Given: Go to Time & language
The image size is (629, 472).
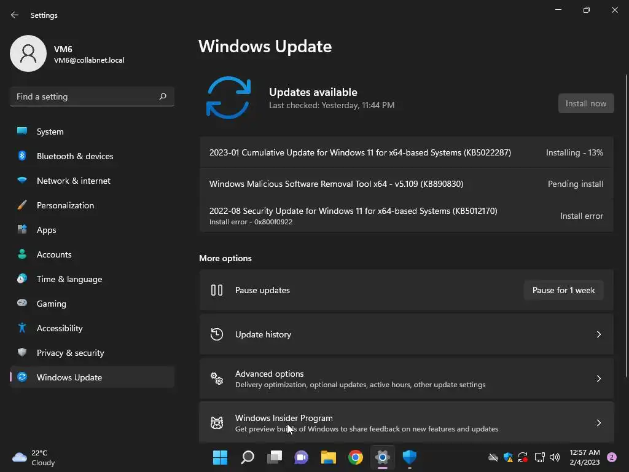Looking at the screenshot, I should pyautogui.click(x=92, y=279).
